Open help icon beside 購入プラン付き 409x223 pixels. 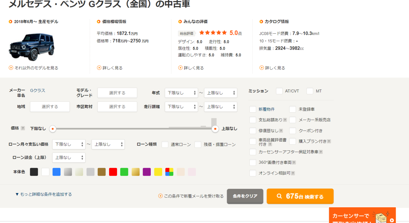pyautogui.click(x=329, y=141)
